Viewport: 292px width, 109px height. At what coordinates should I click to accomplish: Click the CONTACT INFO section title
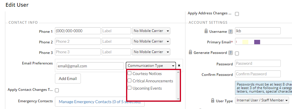pyautogui.click(x=23, y=22)
